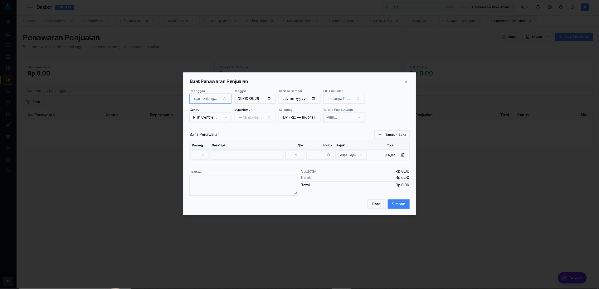Open the company selector PT Tamanesia Raya Abadi

[x=488, y=7]
